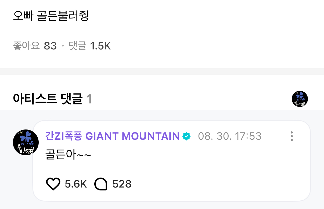Tap the small clover avatar in the artist comments header
The image size is (324, 209).
pyautogui.click(x=300, y=99)
